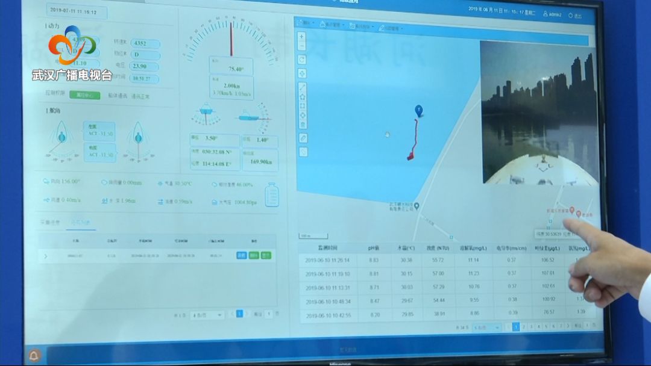
Task: Click the blue action button in task row
Action: (x=241, y=255)
